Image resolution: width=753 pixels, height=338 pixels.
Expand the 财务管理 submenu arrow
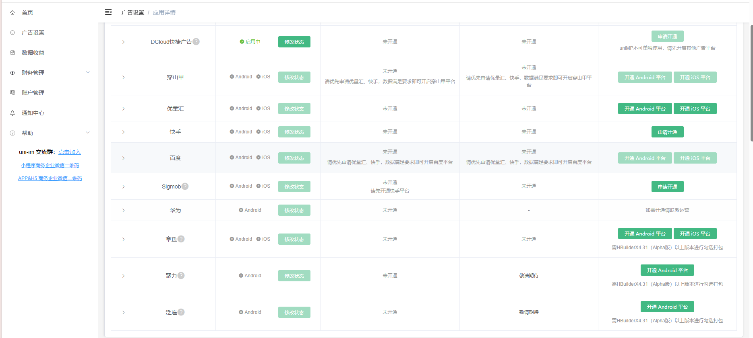pyautogui.click(x=88, y=72)
